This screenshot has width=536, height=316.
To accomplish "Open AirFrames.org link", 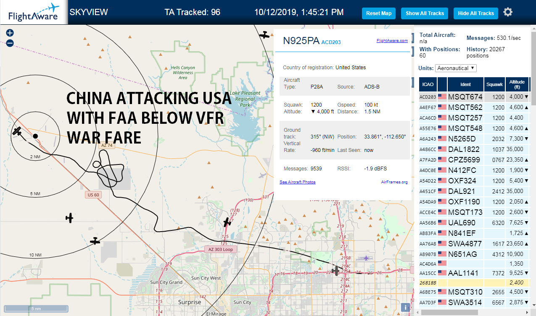I will (x=394, y=182).
